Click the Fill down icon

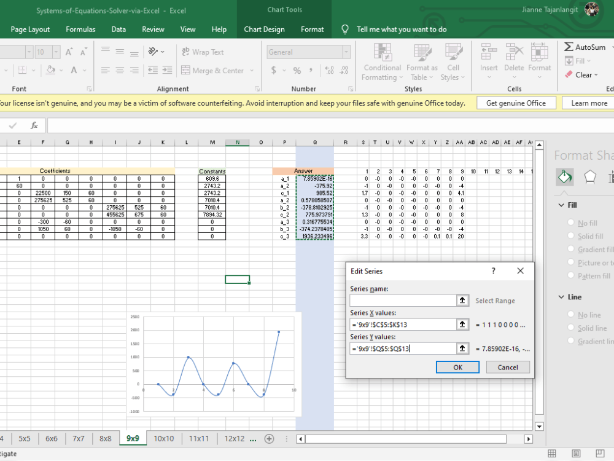pos(569,61)
